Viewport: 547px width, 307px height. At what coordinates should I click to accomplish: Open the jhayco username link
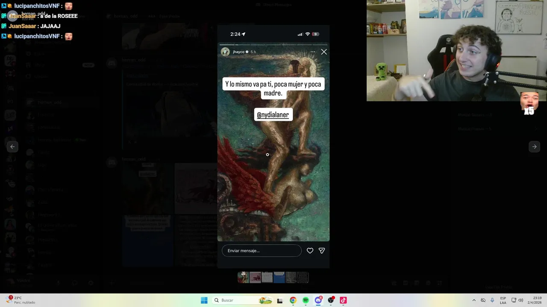(238, 52)
